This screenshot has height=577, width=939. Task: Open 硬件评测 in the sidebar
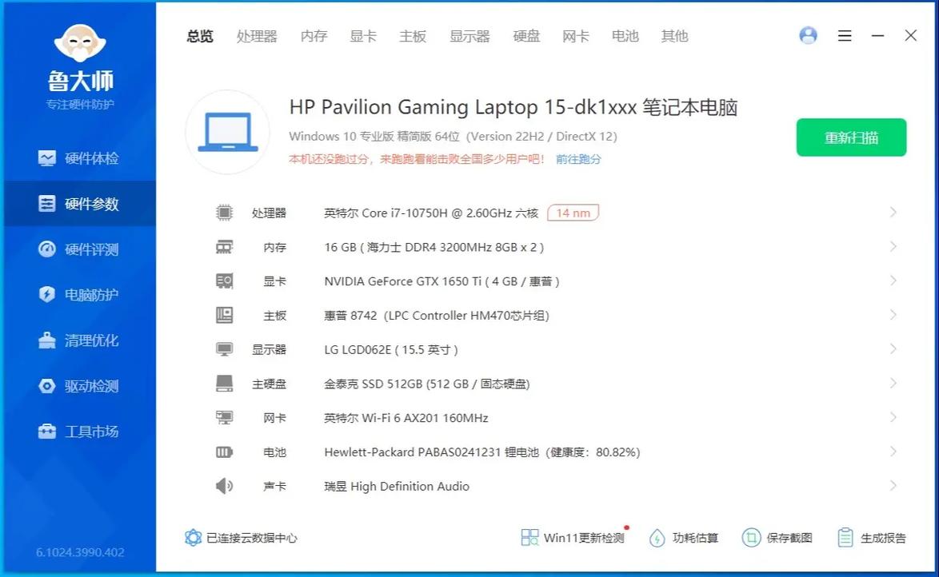(x=80, y=249)
